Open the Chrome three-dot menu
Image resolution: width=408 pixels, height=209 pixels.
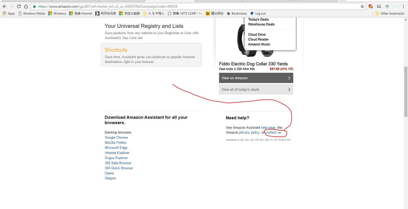coord(403,6)
